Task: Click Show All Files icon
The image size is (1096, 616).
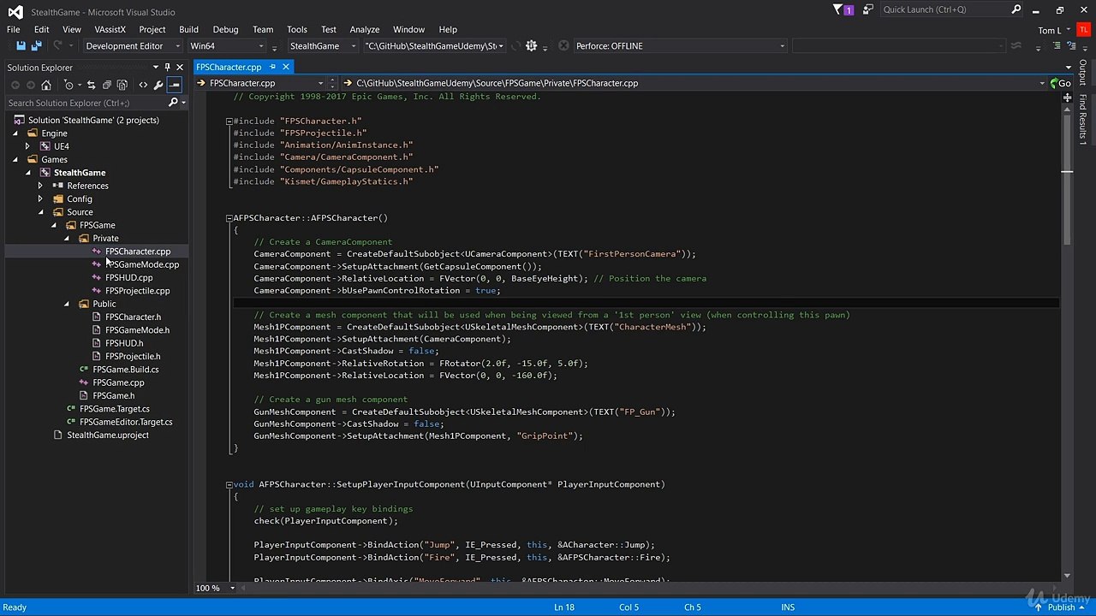Action: 122,85
